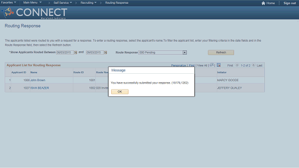Open the Main Menu dropdown
Viewport: 299px width, 168px height.
click(x=32, y=3)
